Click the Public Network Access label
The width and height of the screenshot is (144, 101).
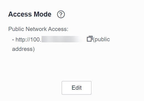(38, 29)
